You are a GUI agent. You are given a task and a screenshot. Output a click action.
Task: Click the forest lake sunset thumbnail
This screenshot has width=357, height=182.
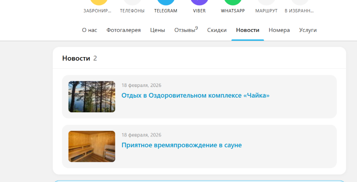pos(92,97)
